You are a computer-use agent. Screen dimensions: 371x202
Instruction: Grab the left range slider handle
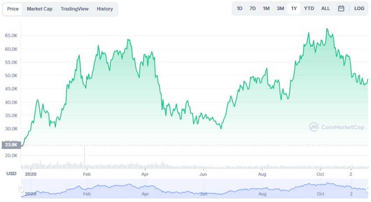pyautogui.click(x=21, y=188)
